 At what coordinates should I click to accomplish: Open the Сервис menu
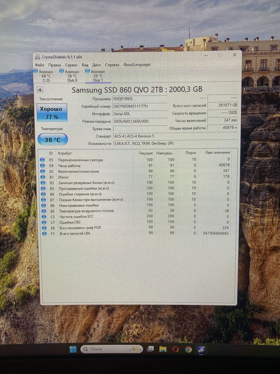[71, 65]
